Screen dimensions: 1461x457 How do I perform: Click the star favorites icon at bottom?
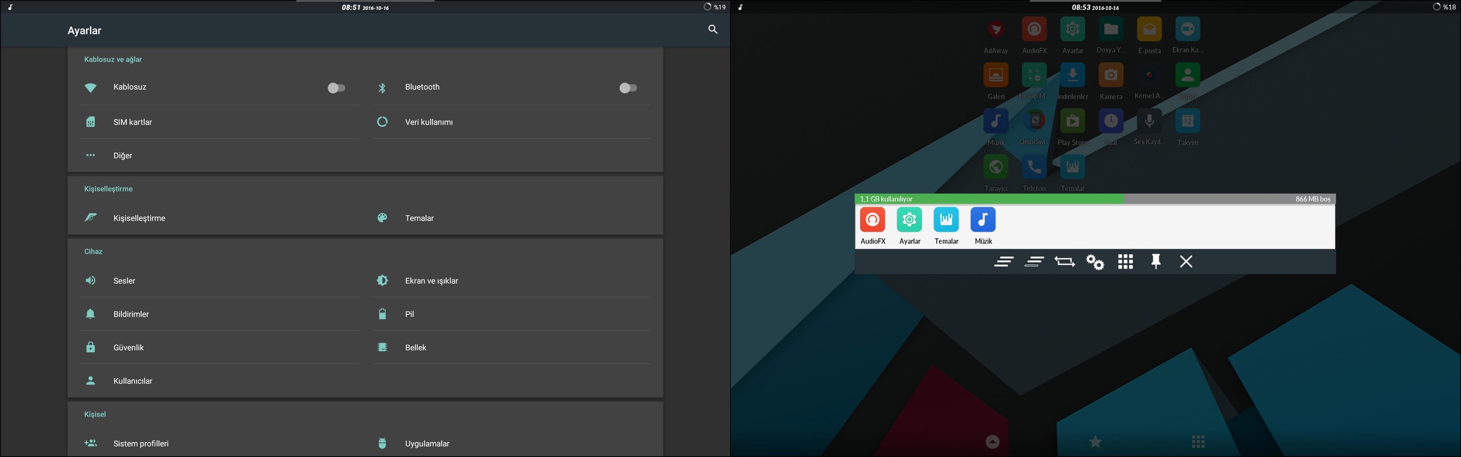1095,442
